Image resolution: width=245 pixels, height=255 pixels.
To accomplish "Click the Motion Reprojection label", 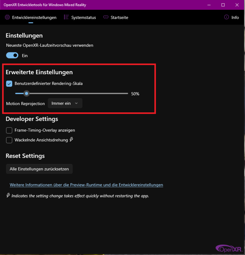I will point(25,104).
